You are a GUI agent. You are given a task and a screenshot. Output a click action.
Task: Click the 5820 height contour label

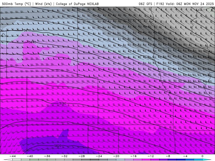click(x=58, y=146)
